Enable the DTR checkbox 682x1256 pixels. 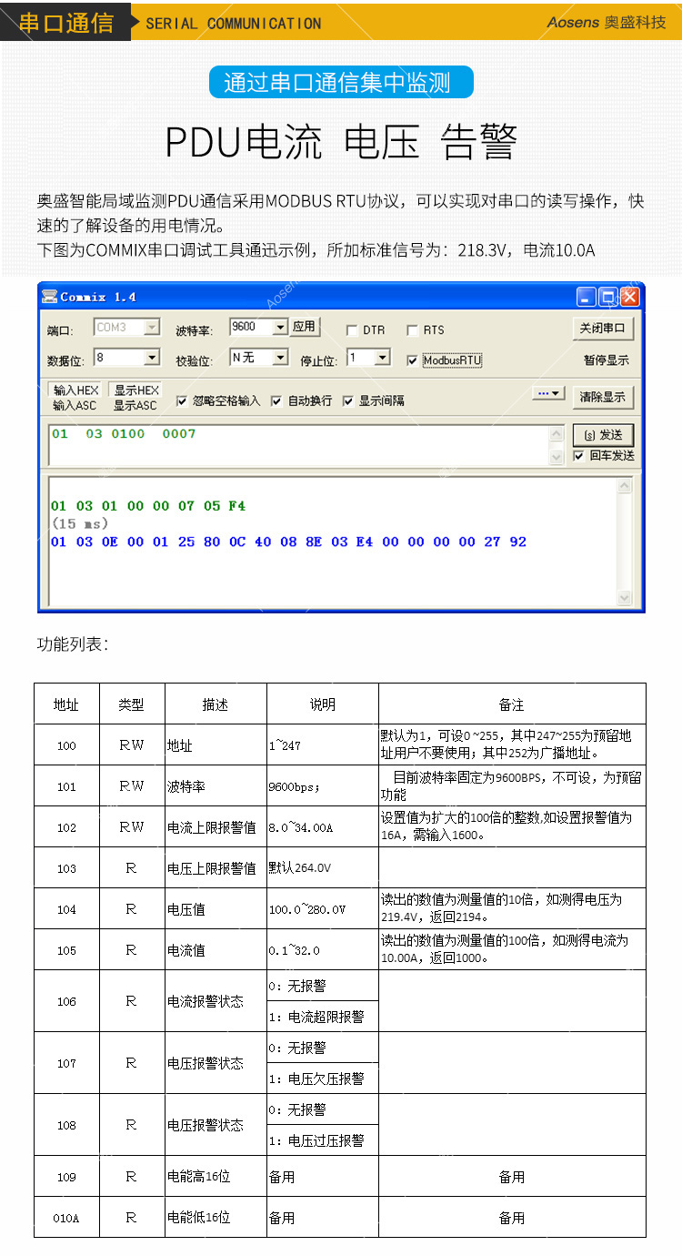tap(352, 329)
